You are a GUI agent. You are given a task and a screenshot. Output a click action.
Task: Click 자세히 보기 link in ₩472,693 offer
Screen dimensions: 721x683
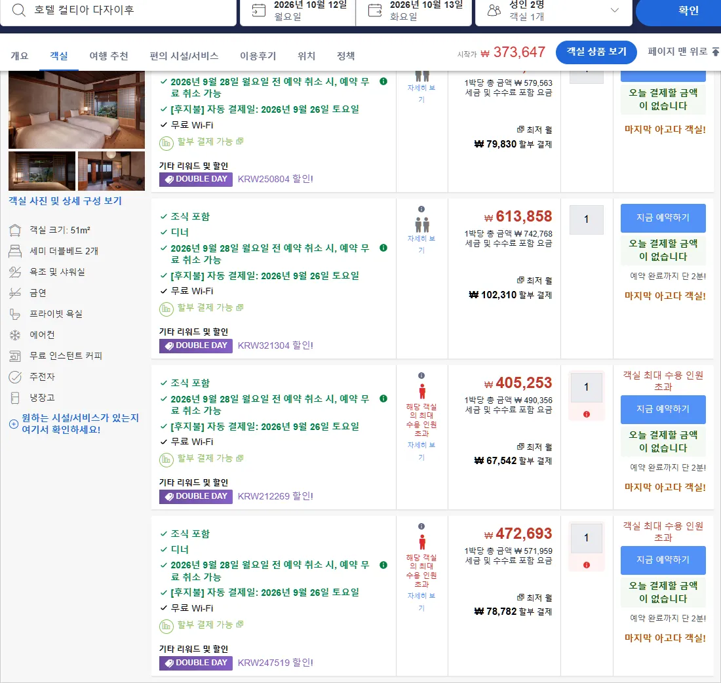coord(421,602)
